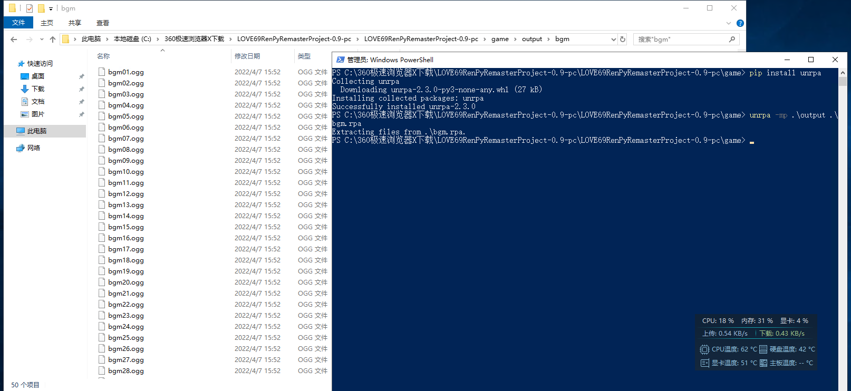
Task: Open 下载 in the navigation pane
Action: pyautogui.click(x=38, y=89)
